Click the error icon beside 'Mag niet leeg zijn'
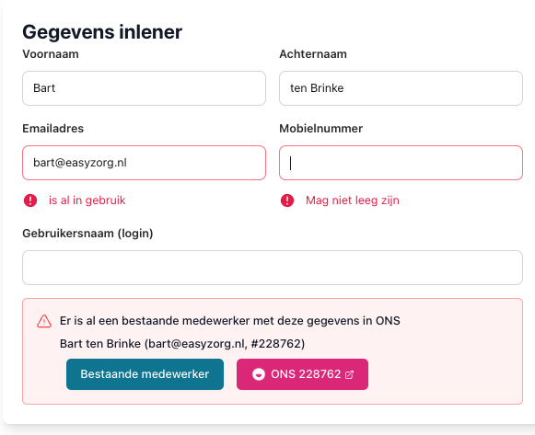 [x=287, y=200]
